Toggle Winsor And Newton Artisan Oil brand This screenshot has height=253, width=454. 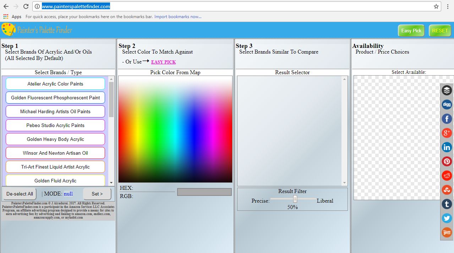(55, 153)
